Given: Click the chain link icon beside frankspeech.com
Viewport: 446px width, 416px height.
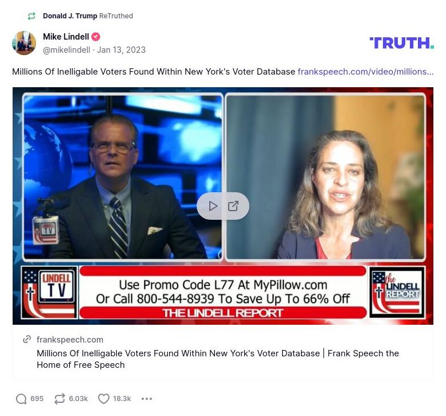Looking at the screenshot, I should tap(27, 340).
